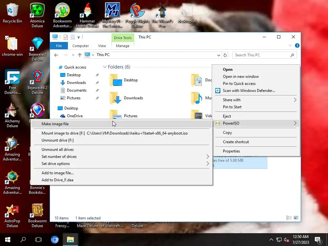Go back with the Back arrow
Screen dimensions: 328x246
pos(56,55)
